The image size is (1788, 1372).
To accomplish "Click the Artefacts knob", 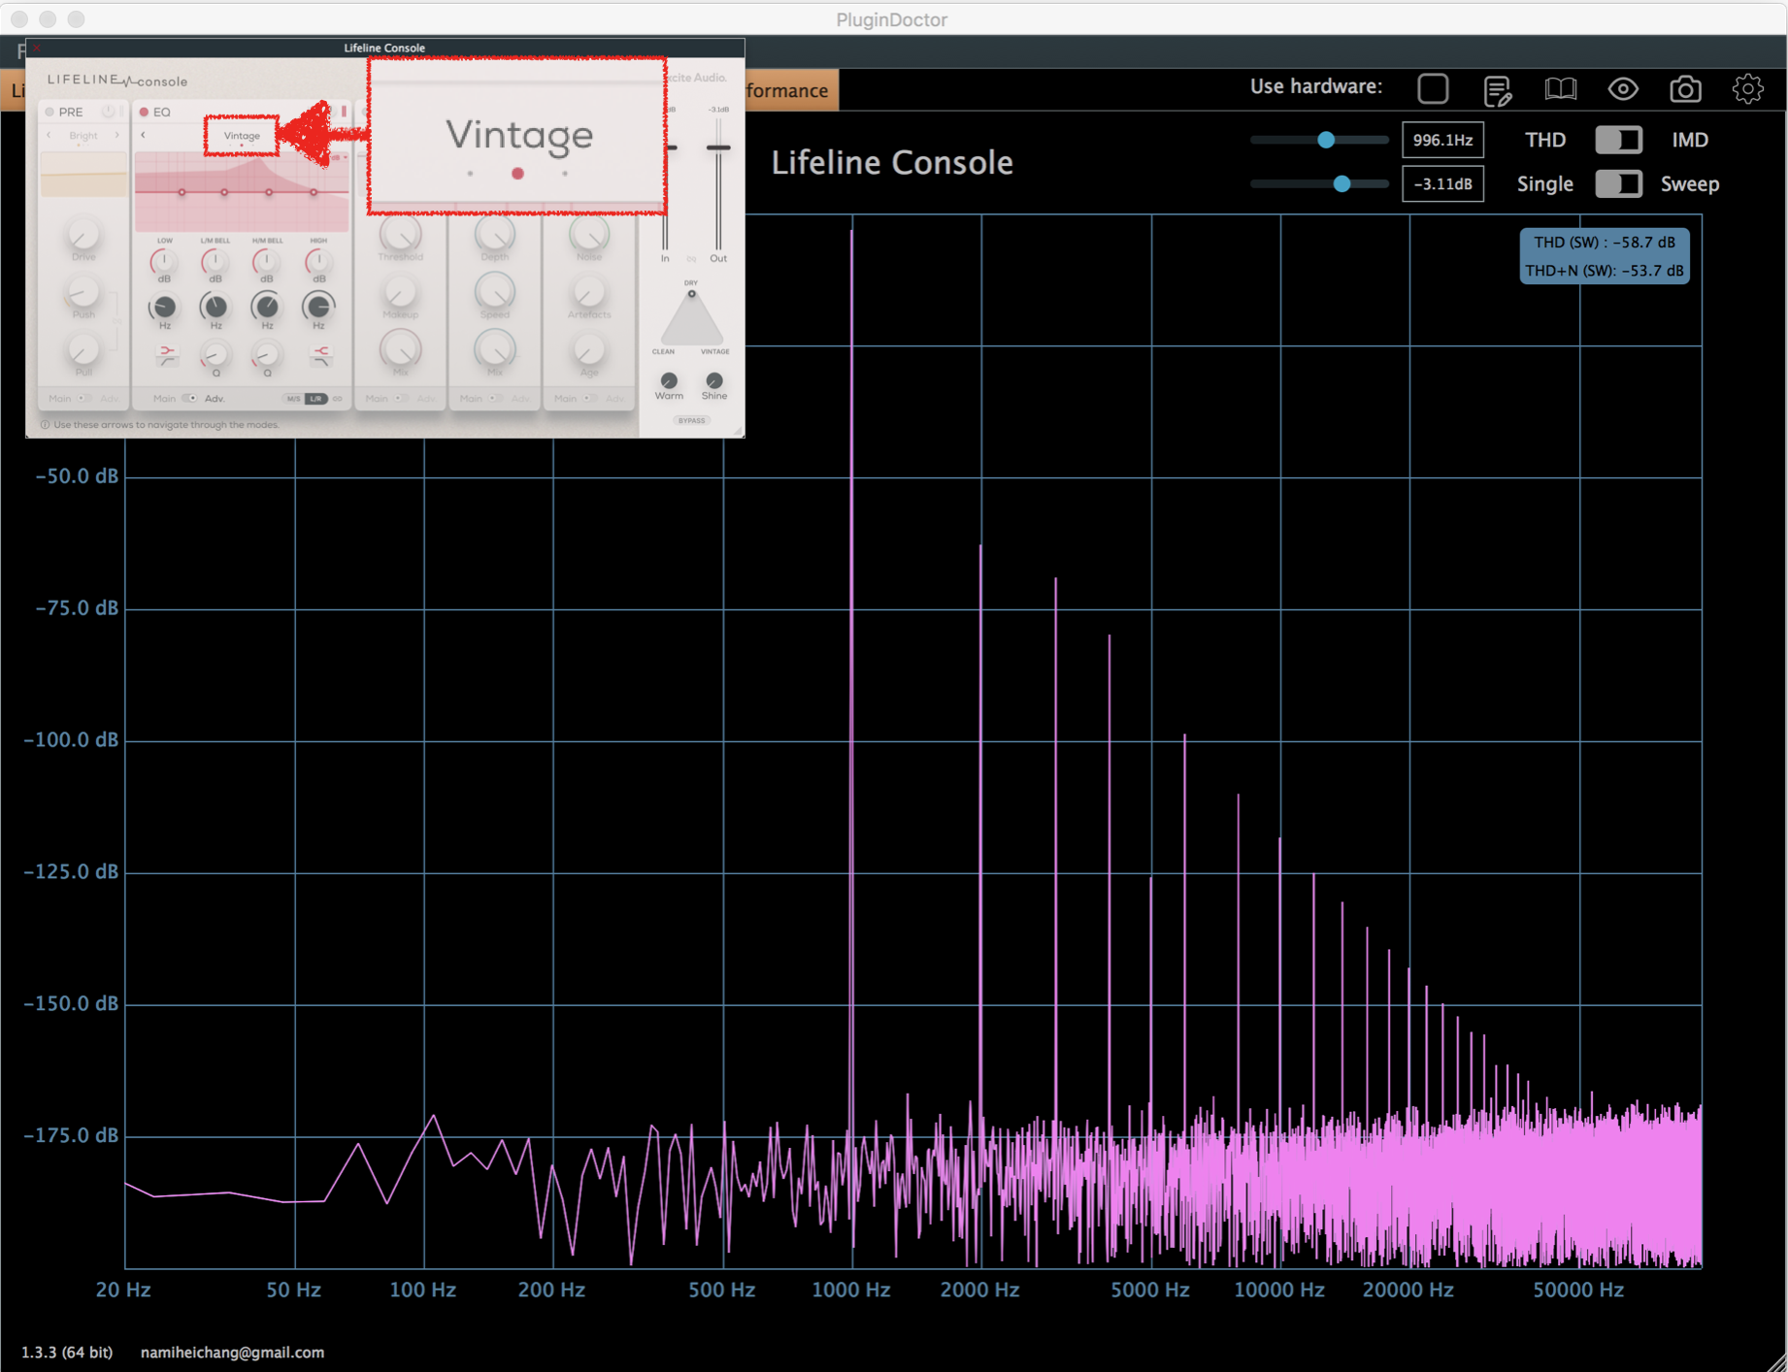I will click(588, 292).
